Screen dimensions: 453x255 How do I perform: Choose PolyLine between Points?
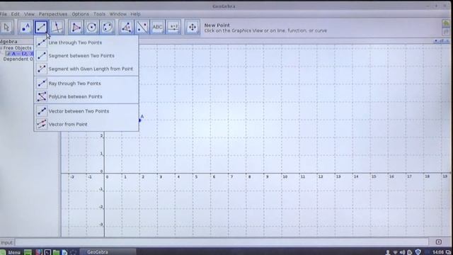tap(86, 96)
